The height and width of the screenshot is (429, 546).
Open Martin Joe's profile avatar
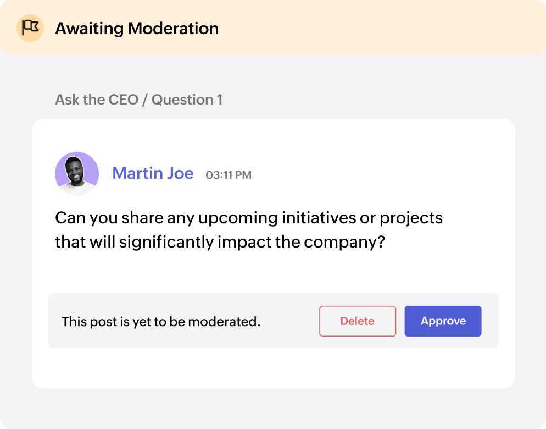click(77, 174)
